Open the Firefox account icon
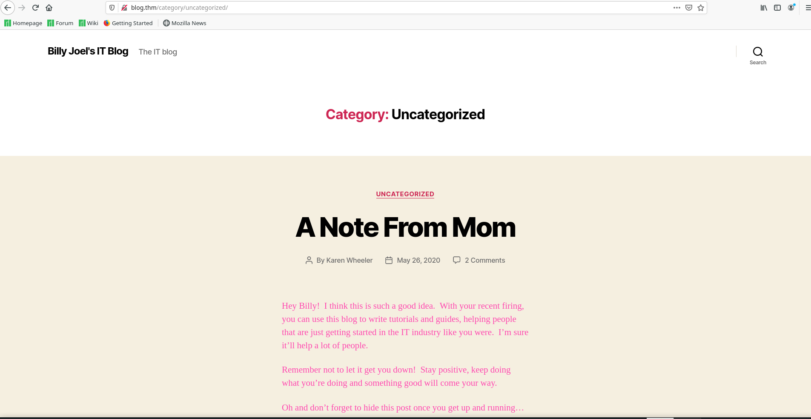 791,8
